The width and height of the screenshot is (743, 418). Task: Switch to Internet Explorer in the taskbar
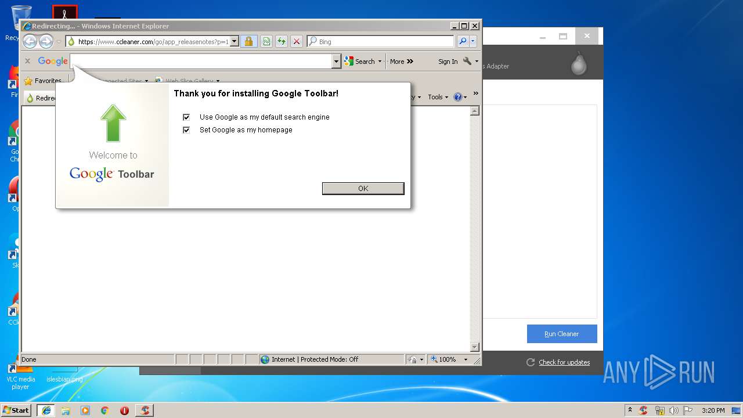tap(46, 410)
